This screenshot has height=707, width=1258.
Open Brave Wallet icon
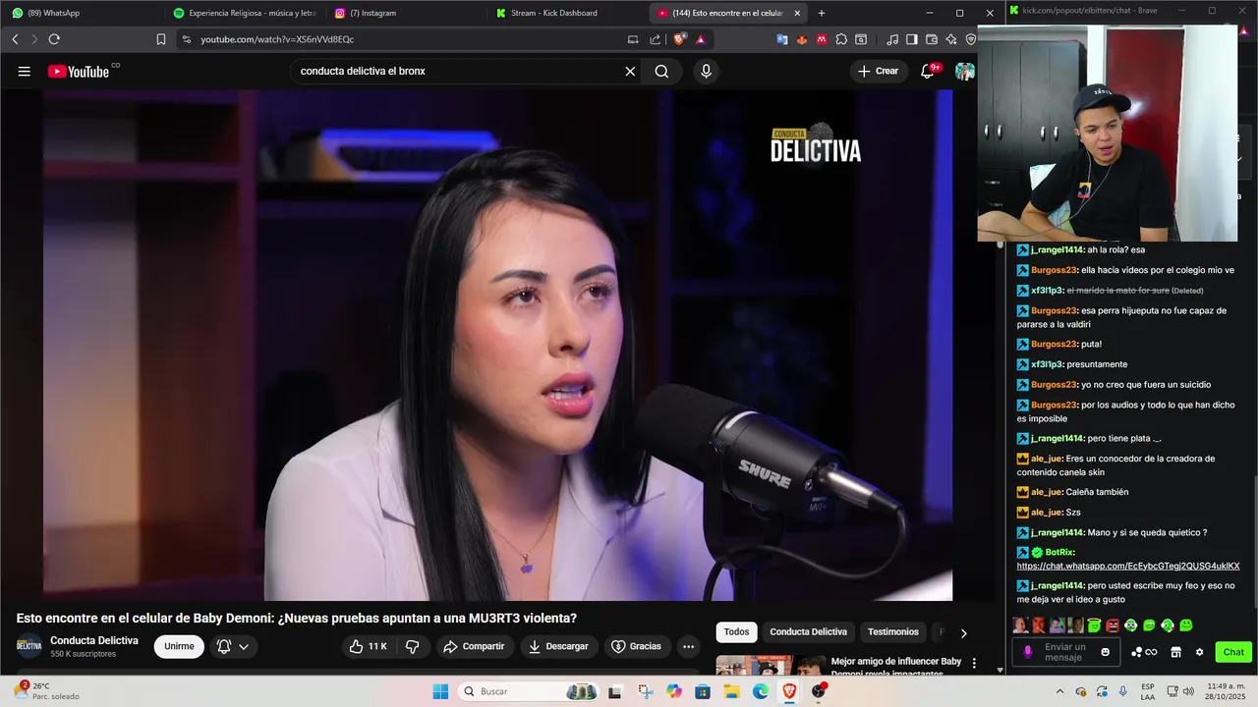[932, 39]
